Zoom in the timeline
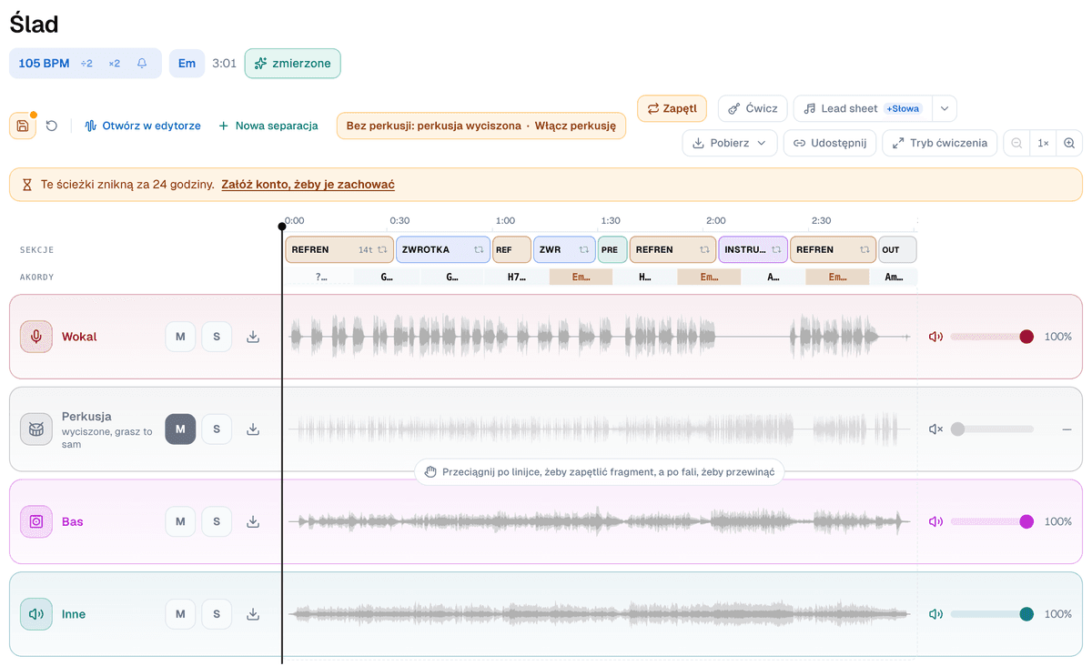 1069,143
